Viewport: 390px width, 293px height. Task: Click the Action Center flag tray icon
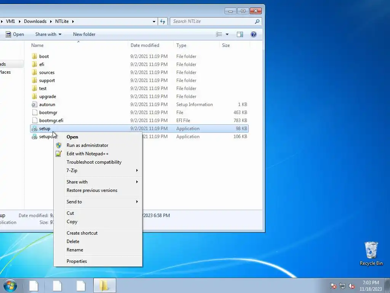pos(333,286)
